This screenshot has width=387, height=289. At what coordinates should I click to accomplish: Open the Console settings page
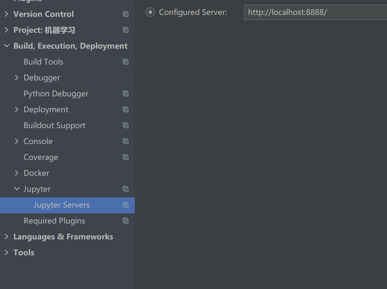38,141
